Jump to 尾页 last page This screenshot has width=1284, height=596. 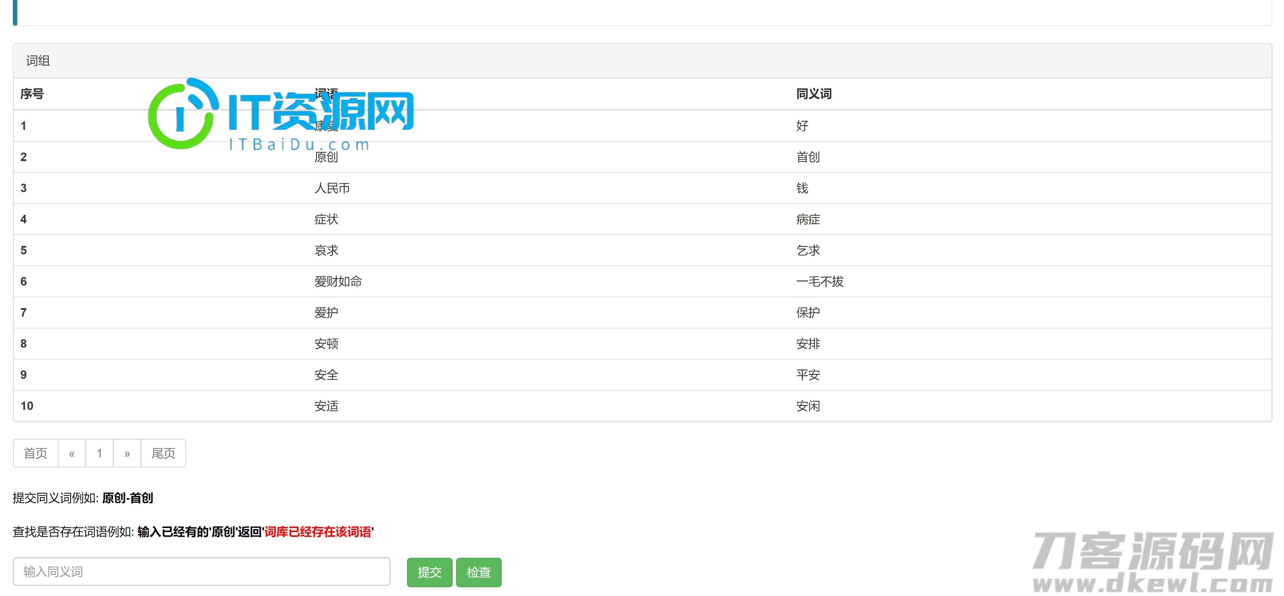[x=163, y=453]
